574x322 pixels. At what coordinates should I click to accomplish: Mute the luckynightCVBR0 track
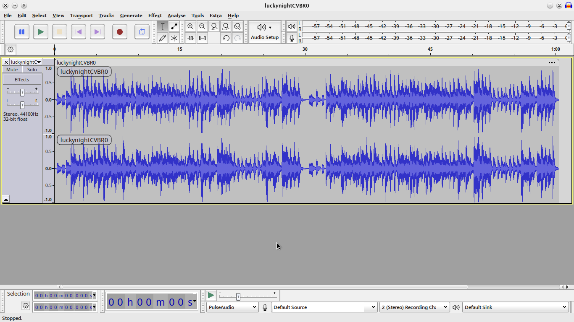pos(12,70)
